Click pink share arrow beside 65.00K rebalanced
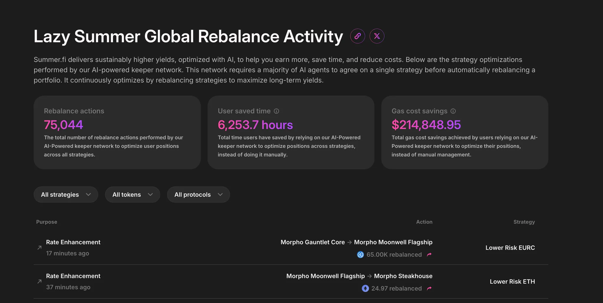This screenshot has width=603, height=303. click(x=429, y=255)
